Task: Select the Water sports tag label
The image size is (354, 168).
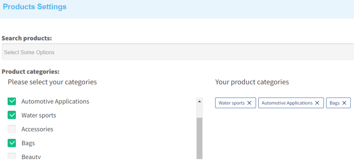Action: 231,103
